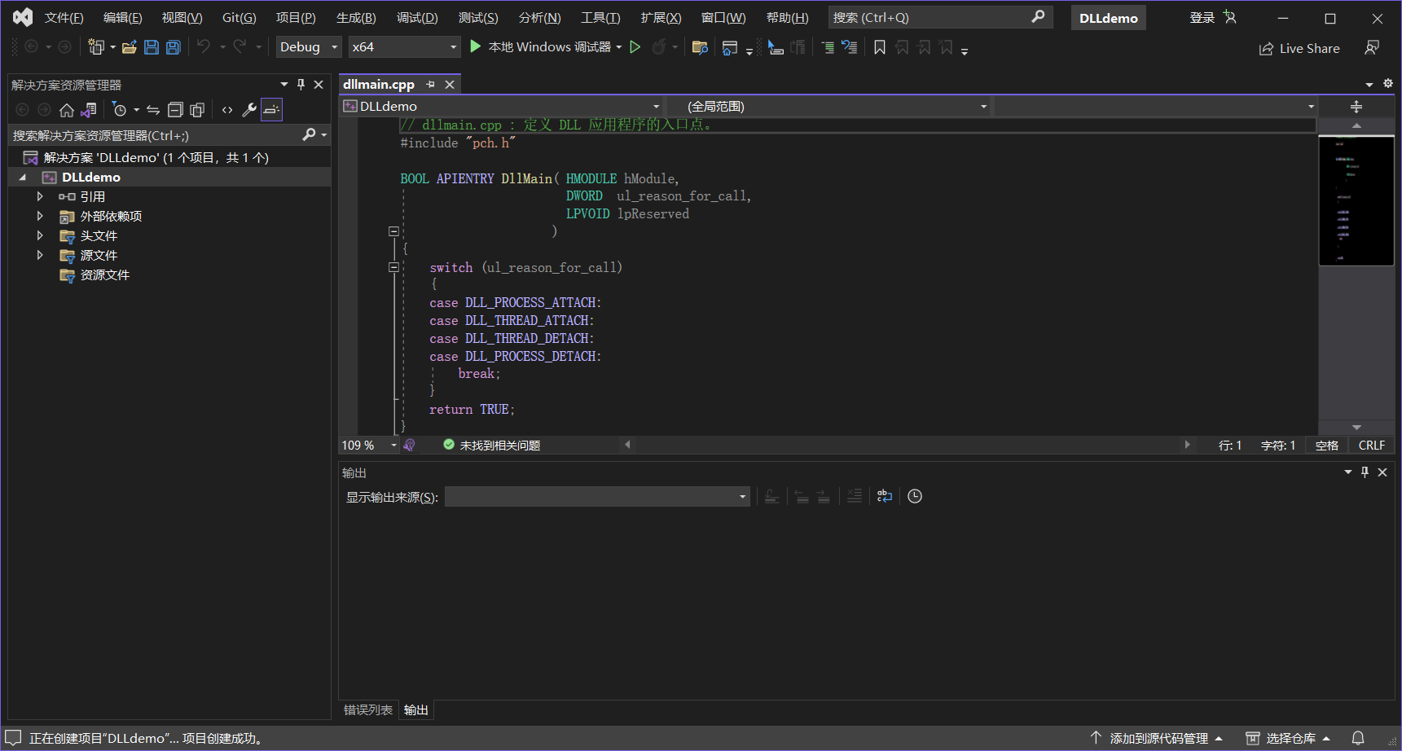Click 选择仓库 in the status bar
The image size is (1402, 751).
(x=1290, y=738)
